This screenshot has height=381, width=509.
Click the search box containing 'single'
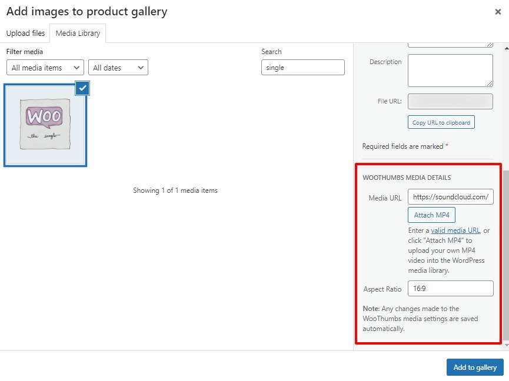pos(302,67)
